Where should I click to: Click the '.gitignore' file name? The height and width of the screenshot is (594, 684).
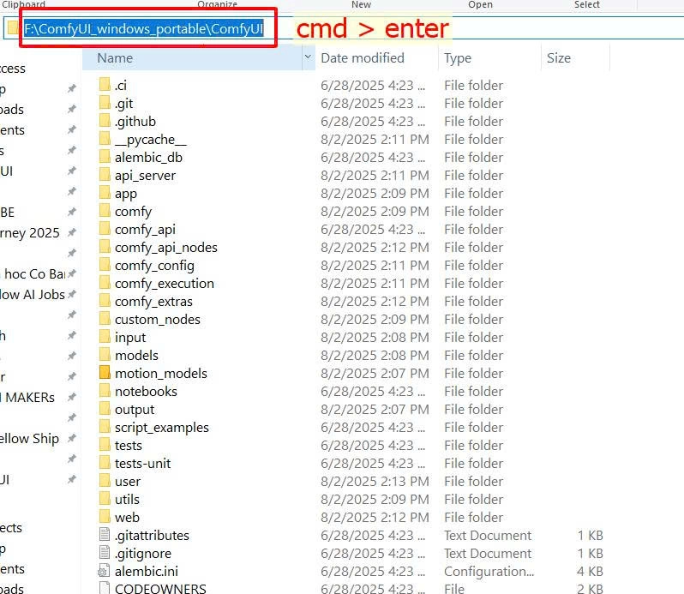[143, 553]
